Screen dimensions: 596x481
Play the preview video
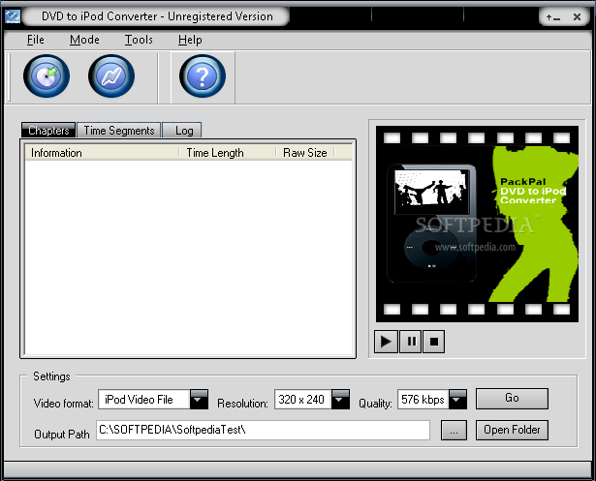pos(386,342)
